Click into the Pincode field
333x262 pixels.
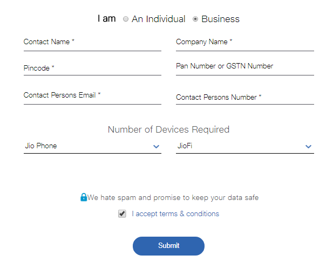(x=92, y=68)
